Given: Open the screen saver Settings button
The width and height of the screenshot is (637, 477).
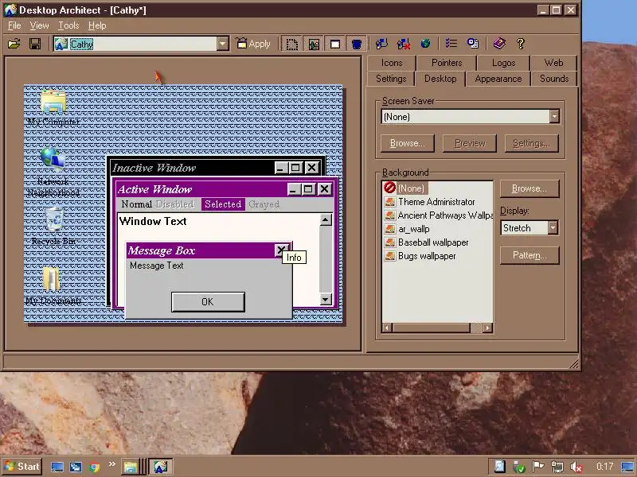Looking at the screenshot, I should click(x=531, y=143).
